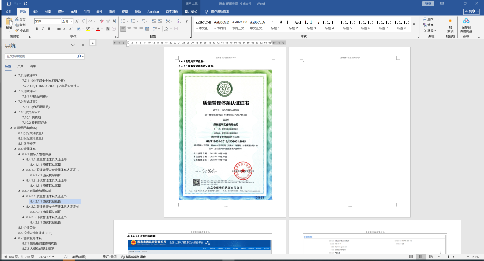Open the font size dropdown
The height and width of the screenshot is (261, 484).
click(x=71, y=21)
